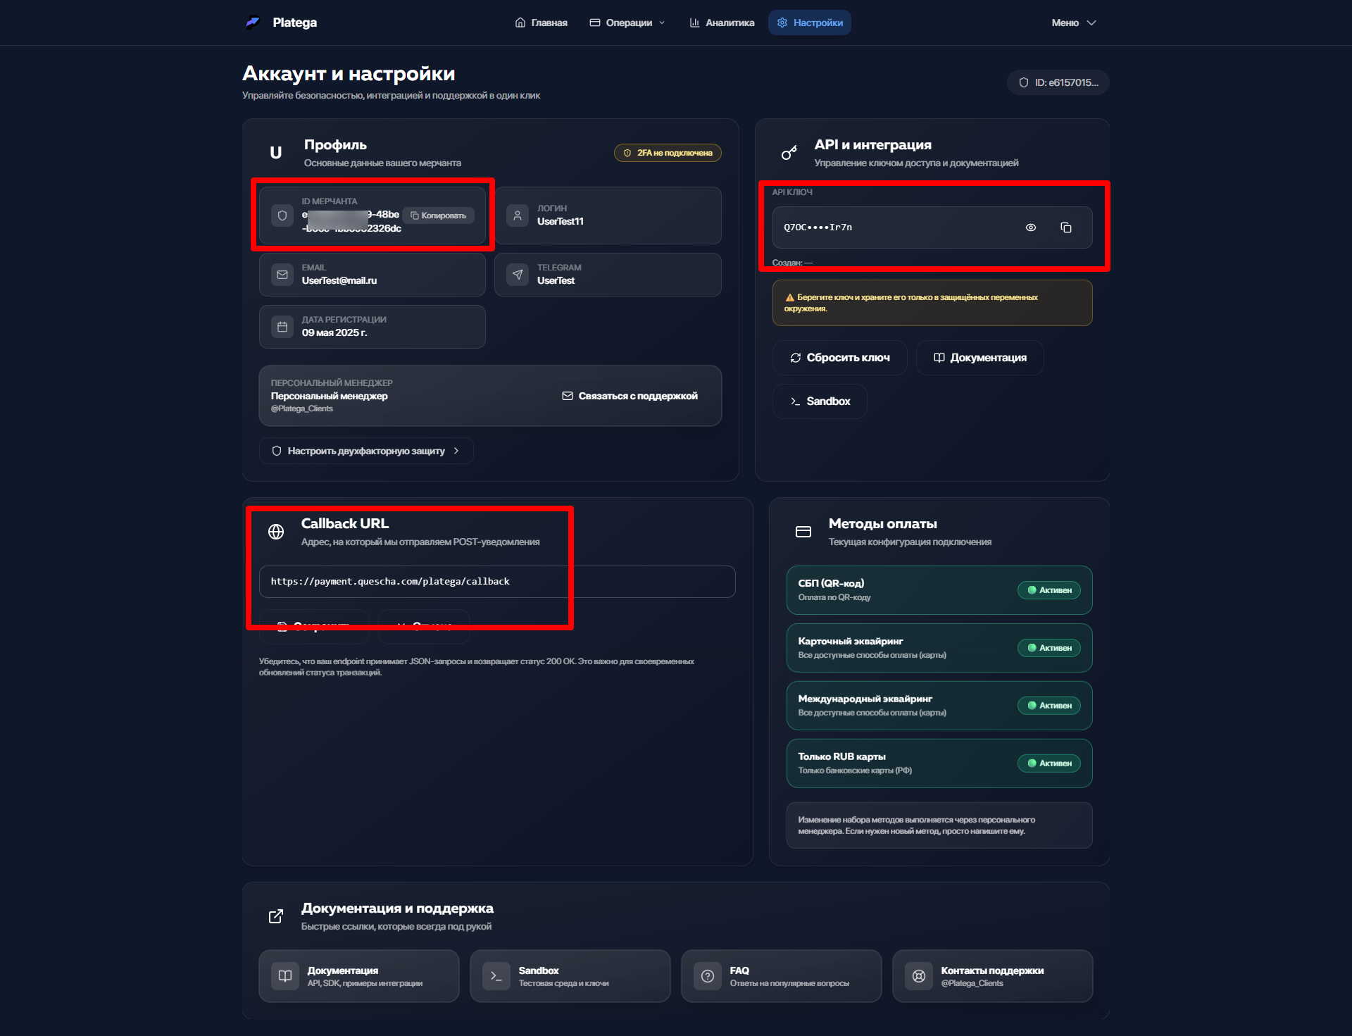Click Активен status badge for СБП QR-код
The image size is (1352, 1036).
point(1049,590)
